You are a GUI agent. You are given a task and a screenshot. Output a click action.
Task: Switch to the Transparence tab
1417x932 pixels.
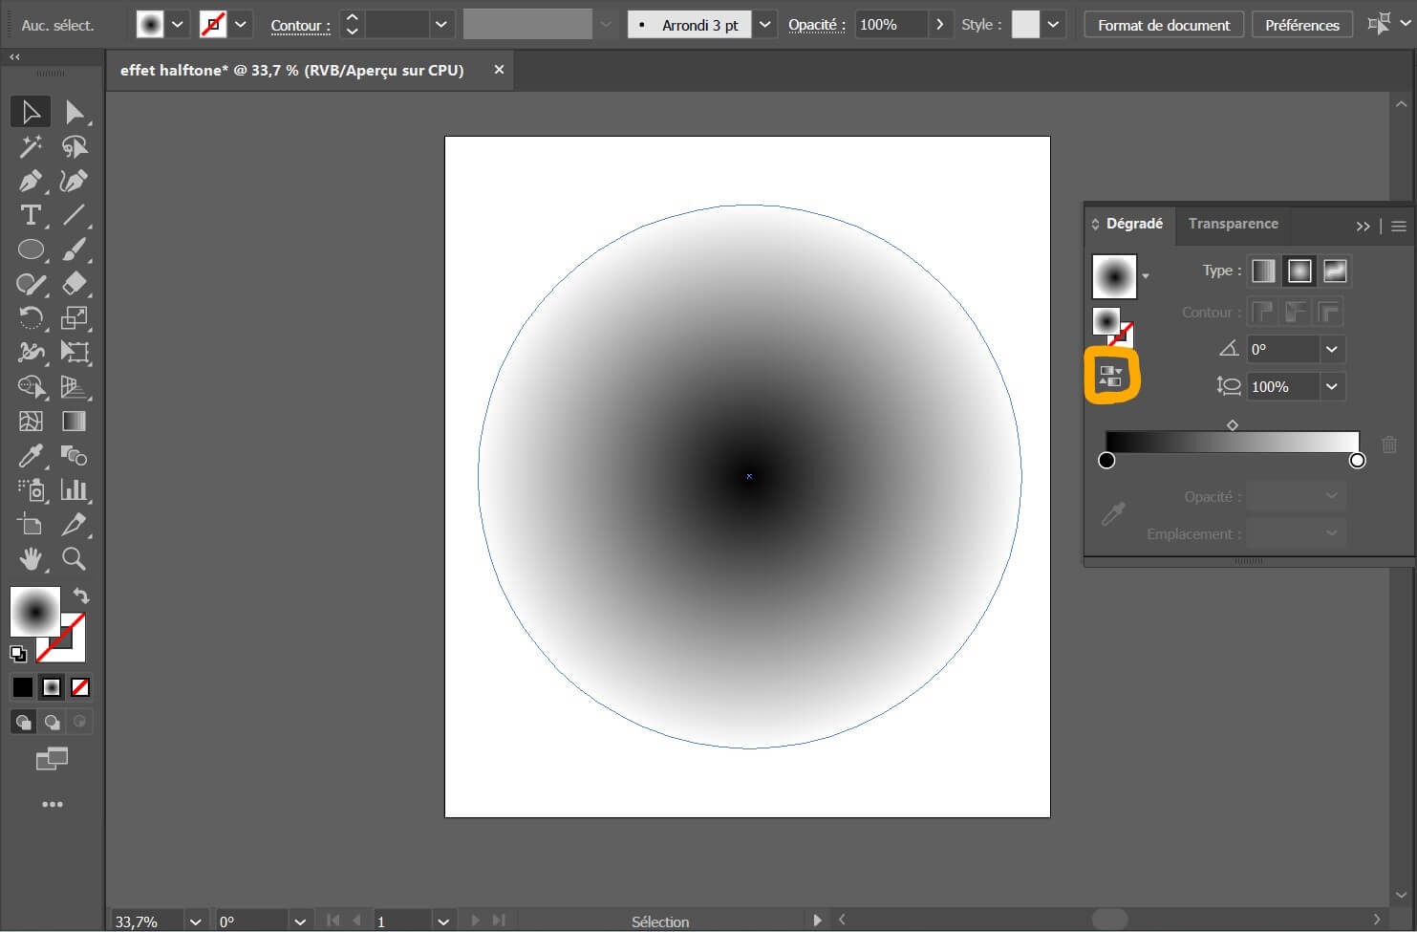coord(1233,224)
